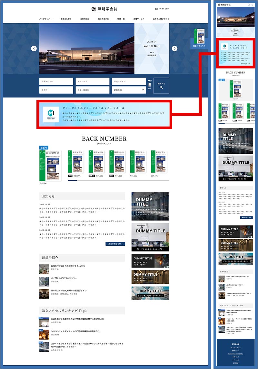The image size is (258, 369).
Task: Open 論文の書き方 in the top navigation
Action: [103, 19]
